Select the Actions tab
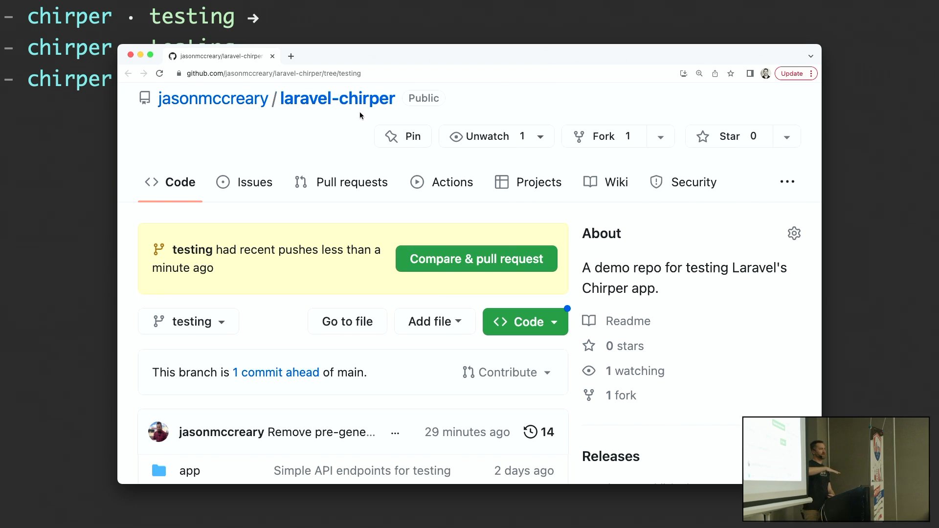This screenshot has height=528, width=939. [452, 182]
